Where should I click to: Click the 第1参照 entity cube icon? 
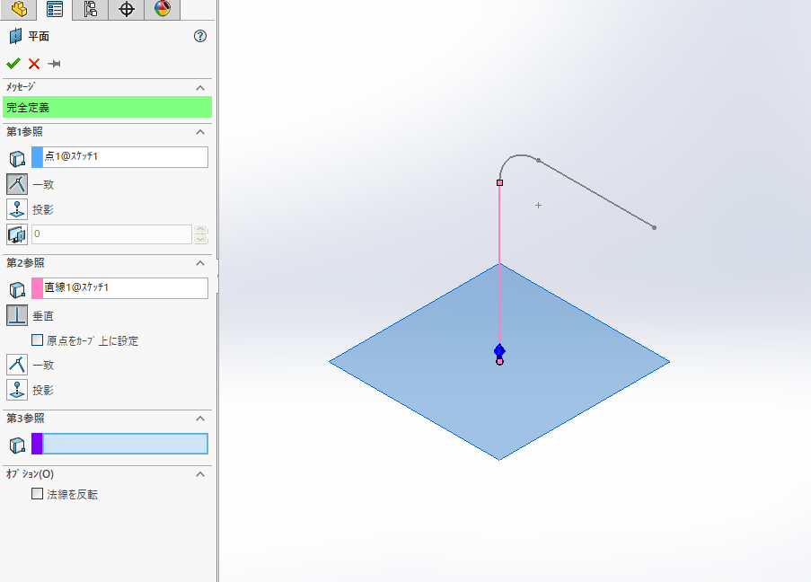[17, 158]
